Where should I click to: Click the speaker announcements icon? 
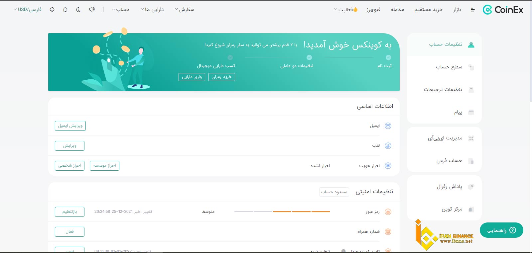[x=92, y=9]
